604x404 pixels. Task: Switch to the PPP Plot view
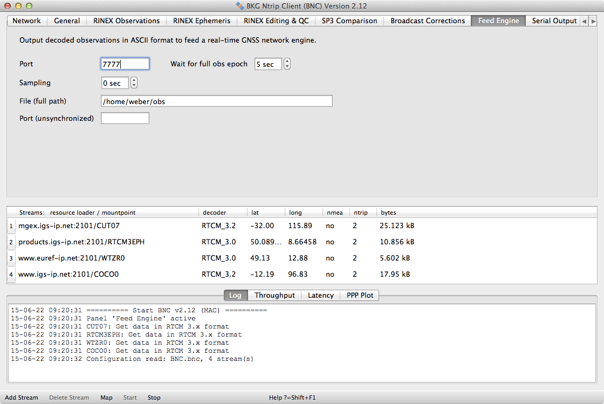(x=360, y=295)
